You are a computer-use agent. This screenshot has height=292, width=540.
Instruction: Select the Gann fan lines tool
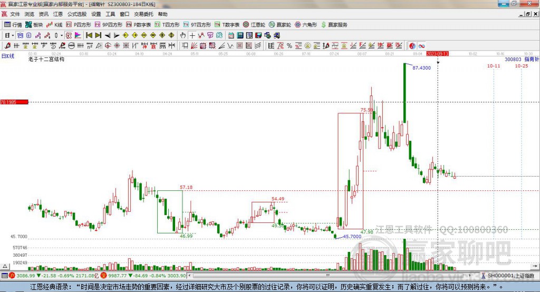(194, 46)
